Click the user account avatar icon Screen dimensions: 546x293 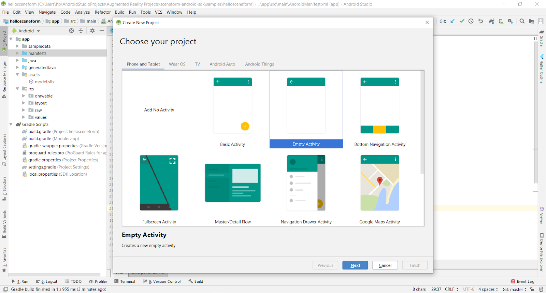pyautogui.click(x=541, y=21)
